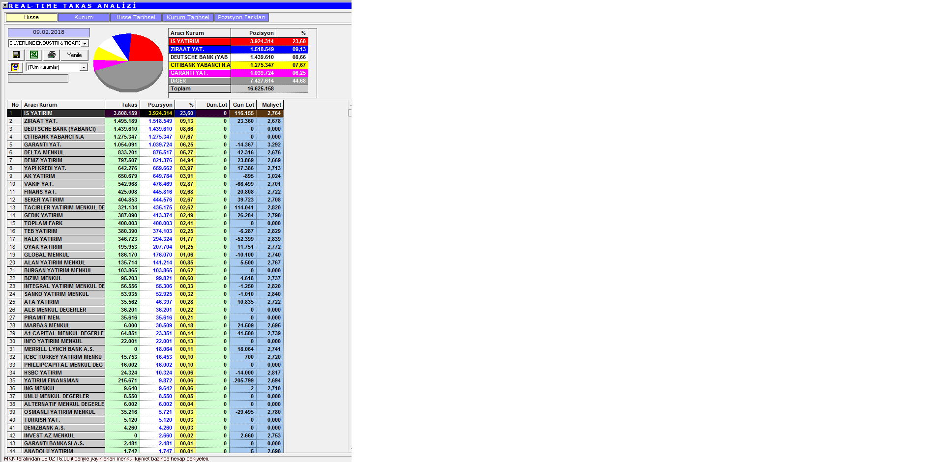Select the MERRILL LYNCH BANK A.S. row
This screenshot has height=462, width=941.
tap(145, 349)
